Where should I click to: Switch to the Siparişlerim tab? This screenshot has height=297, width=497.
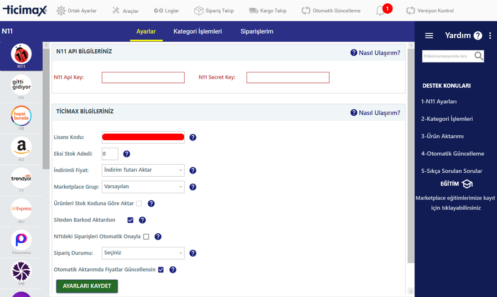257,31
